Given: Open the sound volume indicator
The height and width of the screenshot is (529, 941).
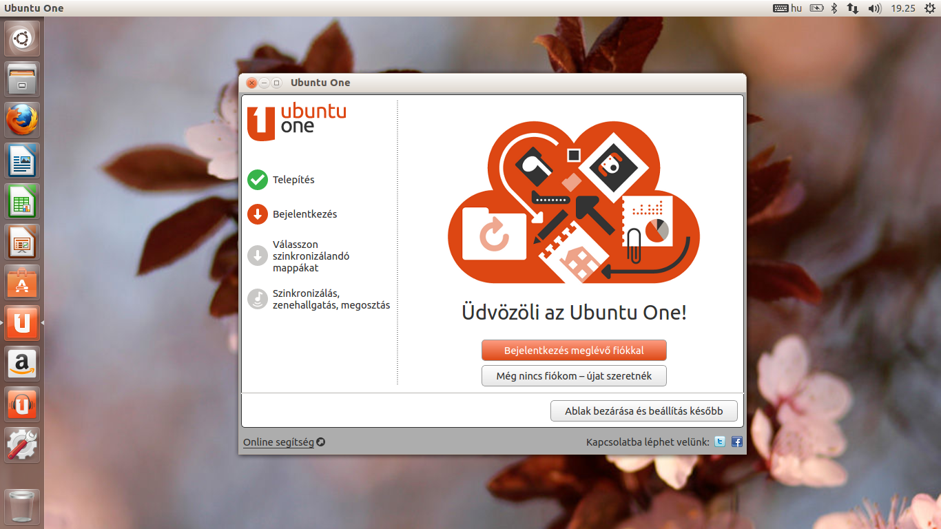Looking at the screenshot, I should click(874, 8).
